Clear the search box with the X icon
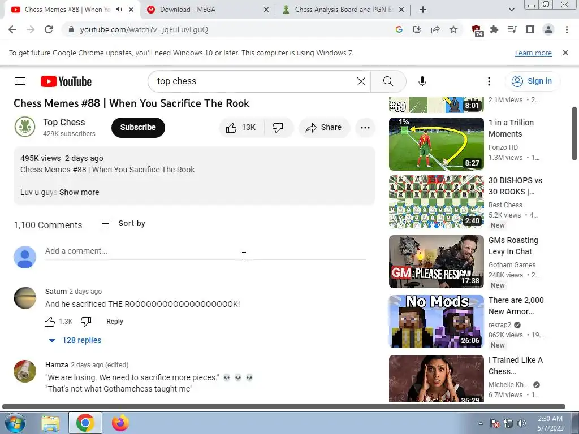The width and height of the screenshot is (579, 434). click(361, 81)
